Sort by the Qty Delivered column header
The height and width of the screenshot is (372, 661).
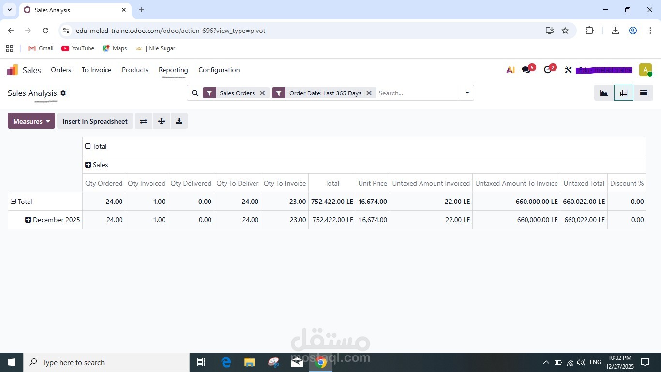point(191,183)
